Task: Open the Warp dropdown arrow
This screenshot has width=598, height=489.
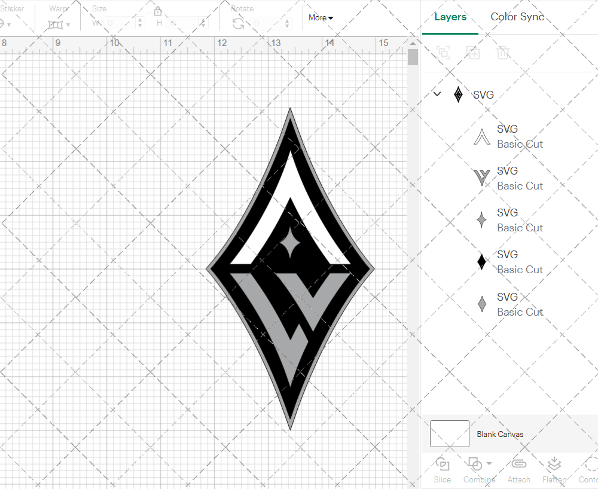Action: pos(68,25)
